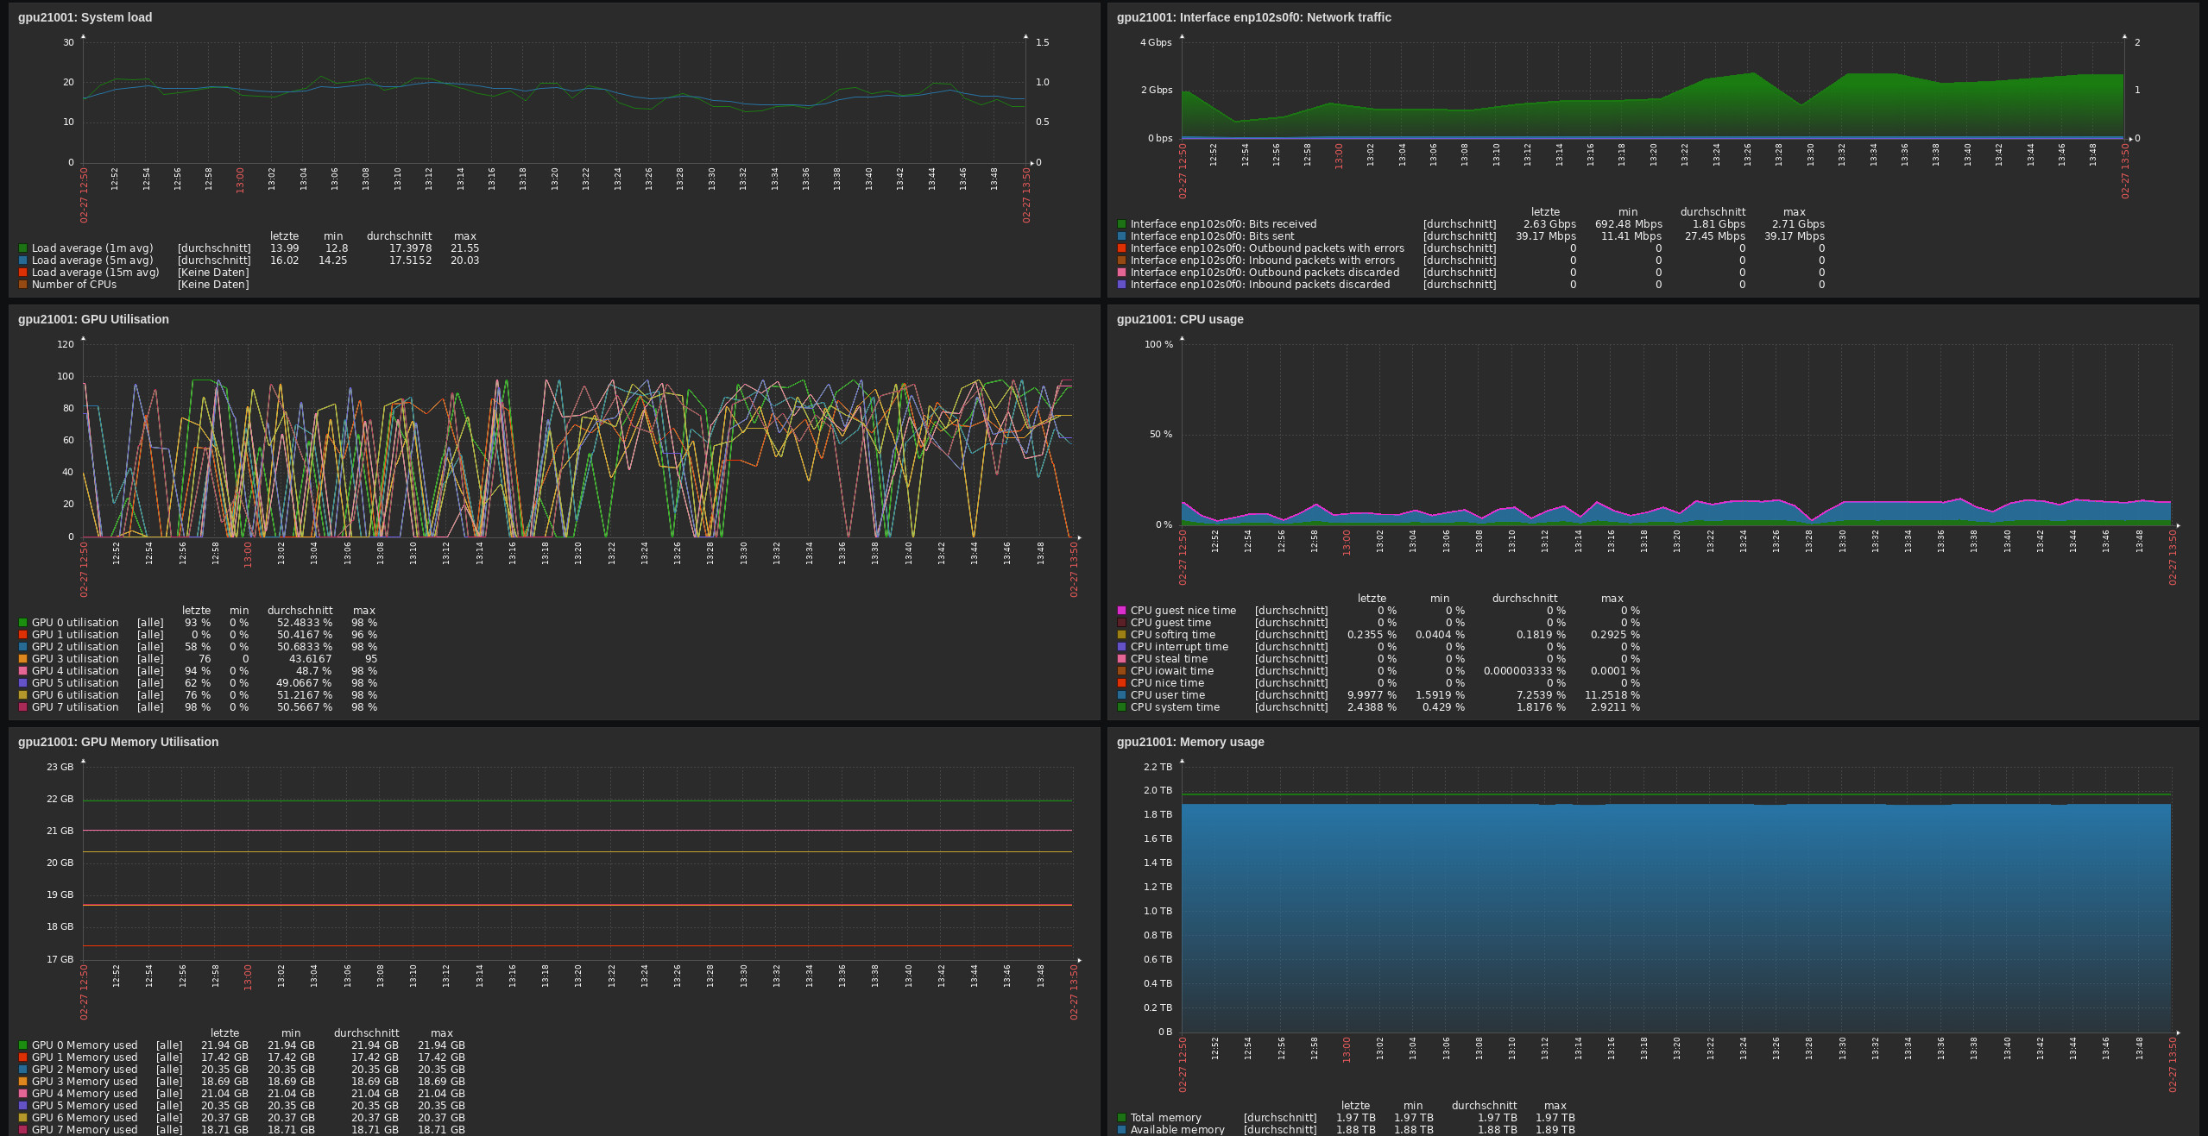Click Bits received min value 692.48 Mbps
Image resolution: width=2208 pixels, height=1136 pixels.
1628,224
